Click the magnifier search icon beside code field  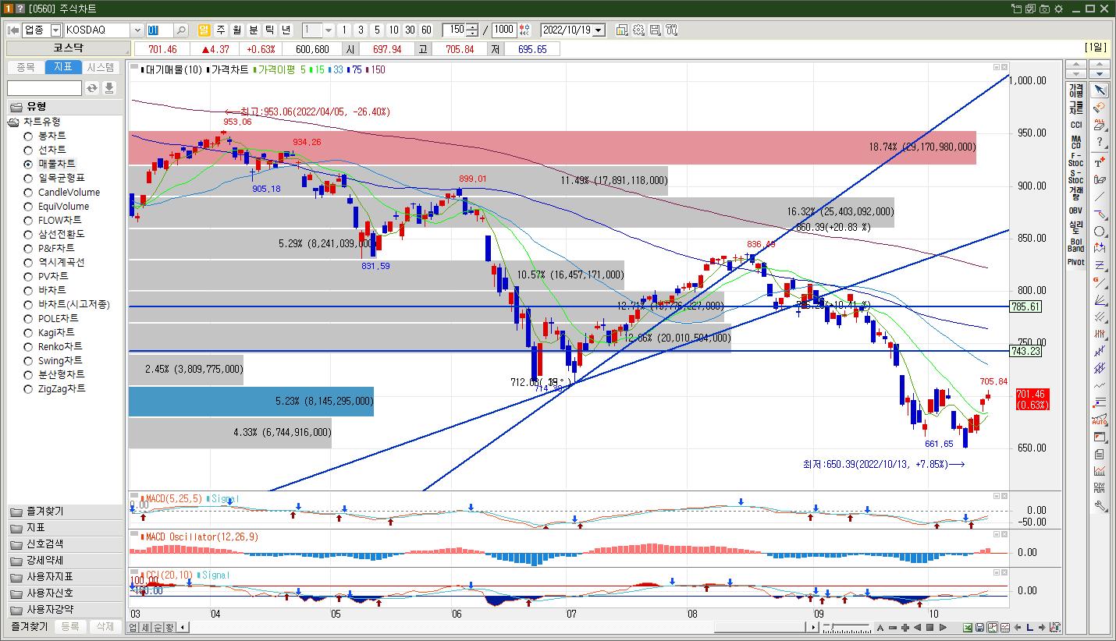pos(180,30)
